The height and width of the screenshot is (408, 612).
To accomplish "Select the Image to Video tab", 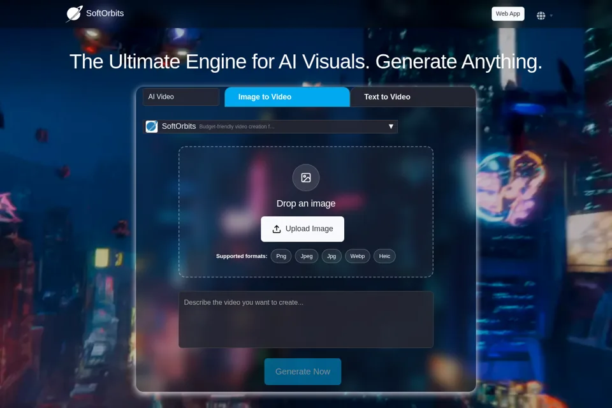I will pyautogui.click(x=287, y=97).
